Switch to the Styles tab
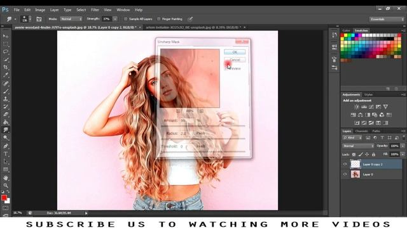Viewport: 407px width, 228px height. click(368, 94)
